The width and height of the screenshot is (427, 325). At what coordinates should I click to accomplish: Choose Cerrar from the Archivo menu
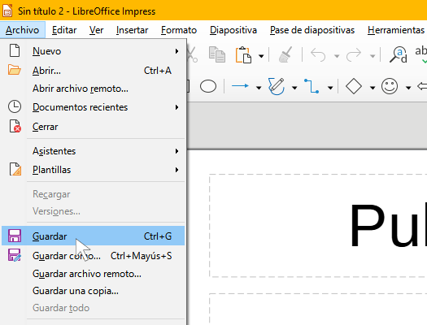(94, 127)
